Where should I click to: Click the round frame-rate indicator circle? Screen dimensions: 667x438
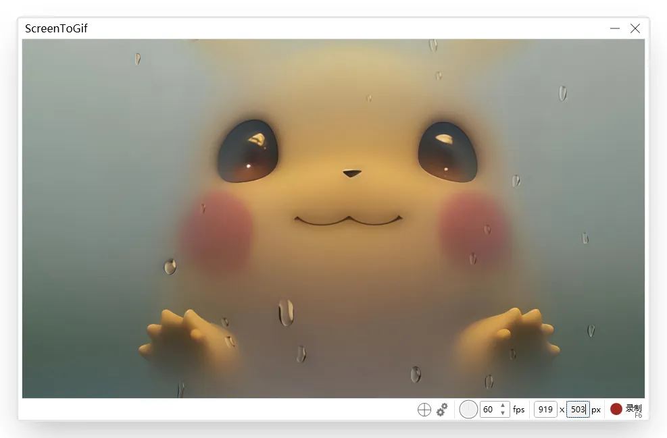tap(468, 410)
